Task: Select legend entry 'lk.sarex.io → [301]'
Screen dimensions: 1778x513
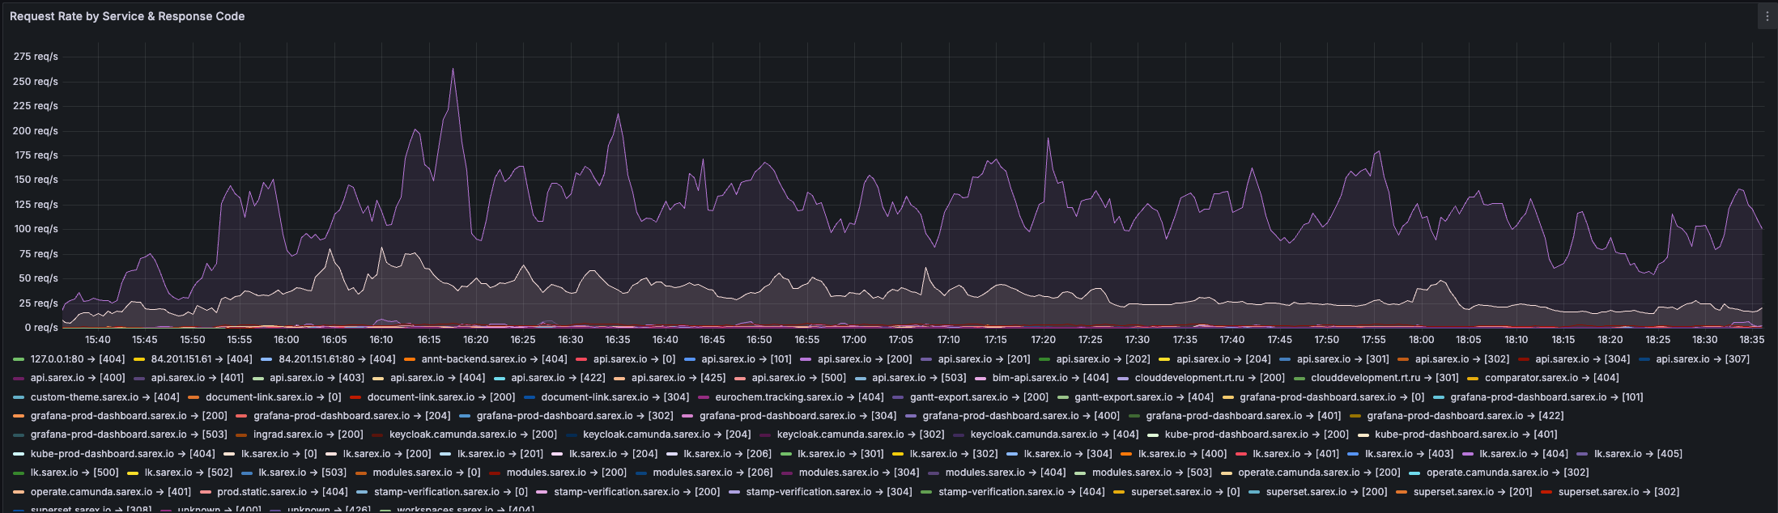Action: coord(840,454)
